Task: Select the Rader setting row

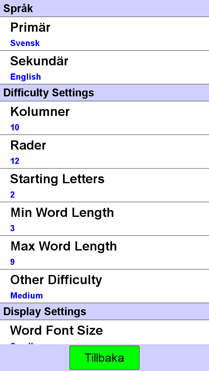Action: click(104, 152)
